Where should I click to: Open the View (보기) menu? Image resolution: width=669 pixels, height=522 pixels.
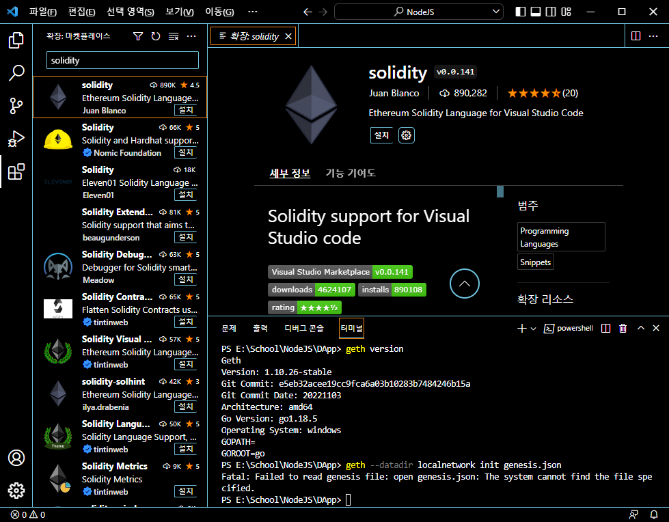coord(180,12)
